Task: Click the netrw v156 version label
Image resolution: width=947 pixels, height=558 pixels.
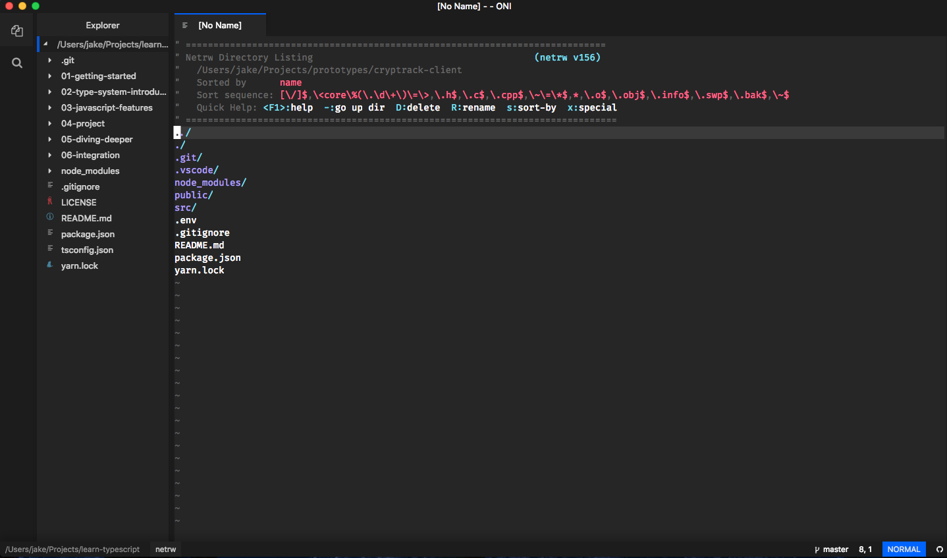Action: coord(568,57)
